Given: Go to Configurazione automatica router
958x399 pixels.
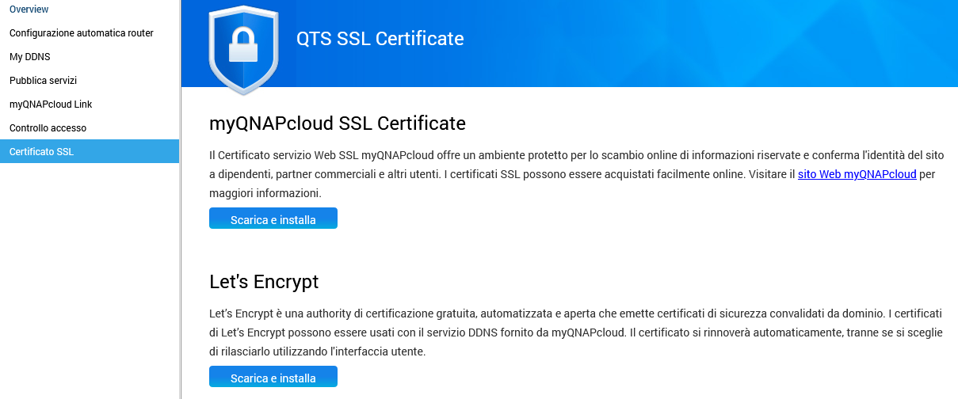Looking at the screenshot, I should pyautogui.click(x=81, y=33).
